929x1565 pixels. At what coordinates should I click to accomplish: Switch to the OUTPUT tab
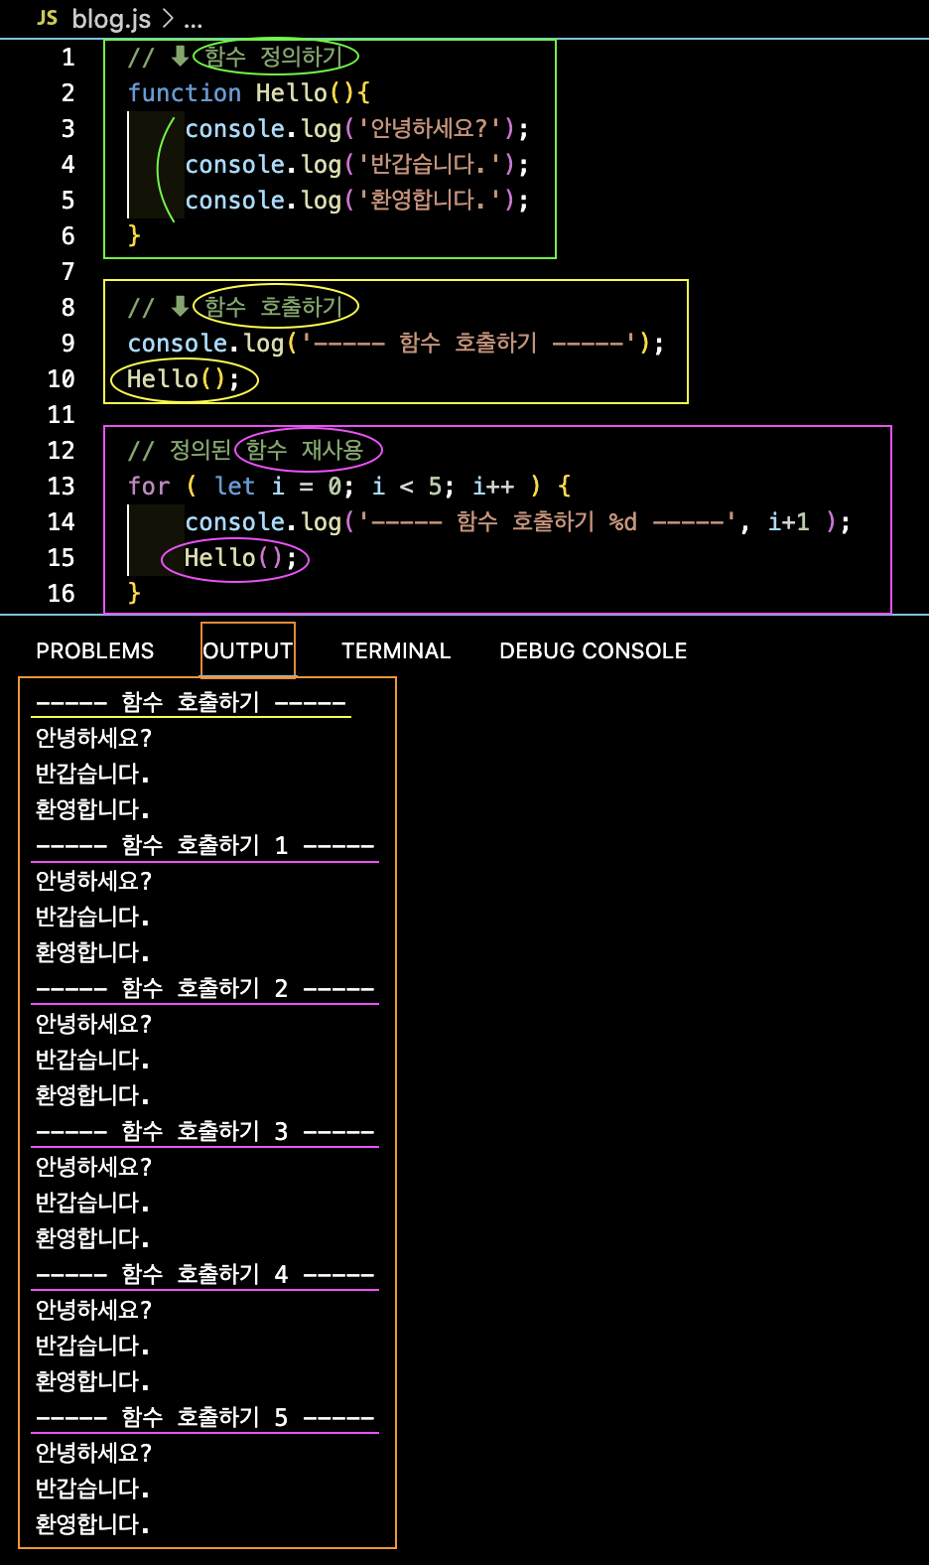(x=248, y=650)
